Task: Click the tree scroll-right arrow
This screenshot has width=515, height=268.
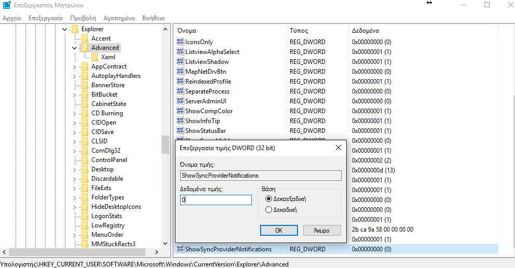Action: [x=157, y=252]
